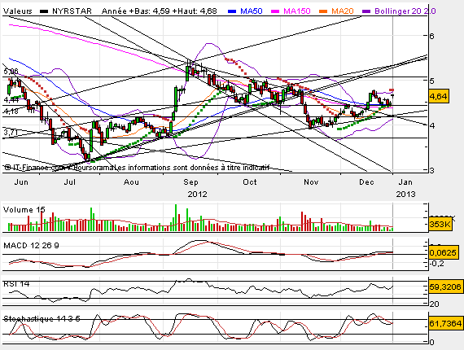Click the price axis value 6
This screenshot has height=350, width=464.
(432, 36)
